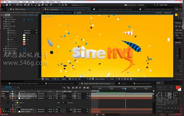The image size is (184, 116).
Task: Click the Toggle Mask and Shape Path Visibility icon
Action: pyautogui.click(x=58, y=79)
